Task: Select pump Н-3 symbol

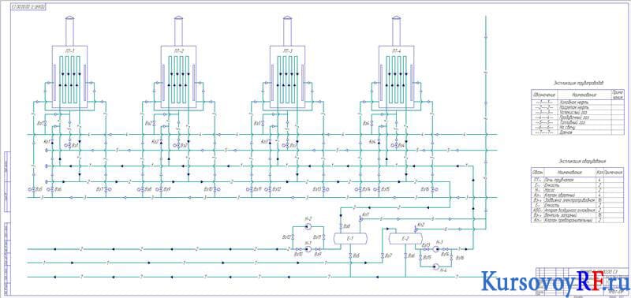Action: point(436,249)
